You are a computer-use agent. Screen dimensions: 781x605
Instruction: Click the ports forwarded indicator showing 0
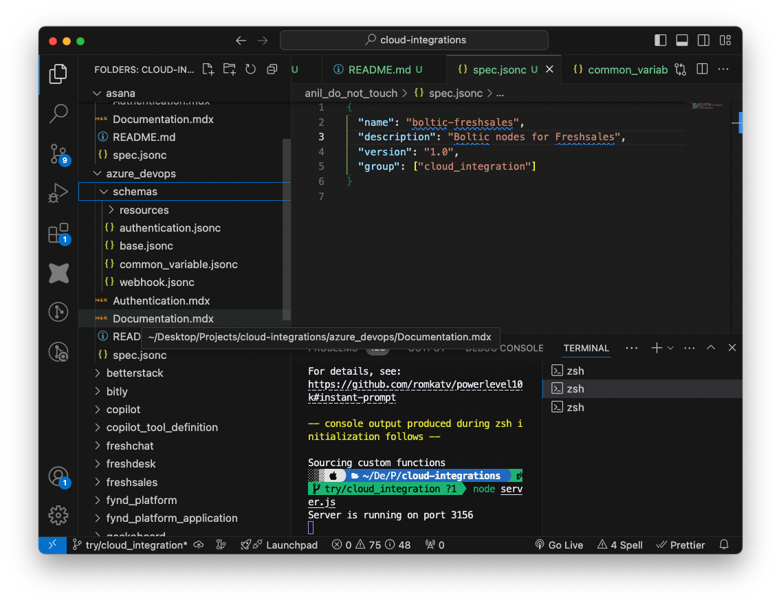434,544
